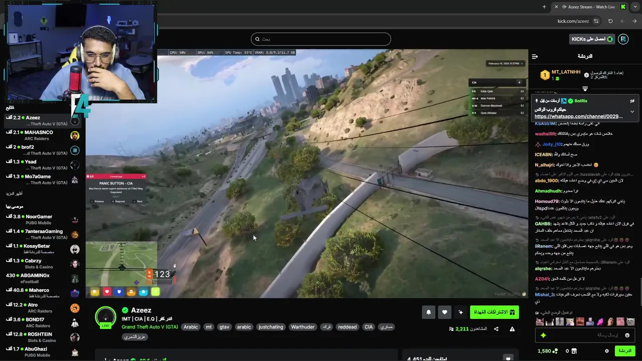The image size is (642, 361).
Task: Open KosayBetar recommended channel
Action: pos(43,249)
